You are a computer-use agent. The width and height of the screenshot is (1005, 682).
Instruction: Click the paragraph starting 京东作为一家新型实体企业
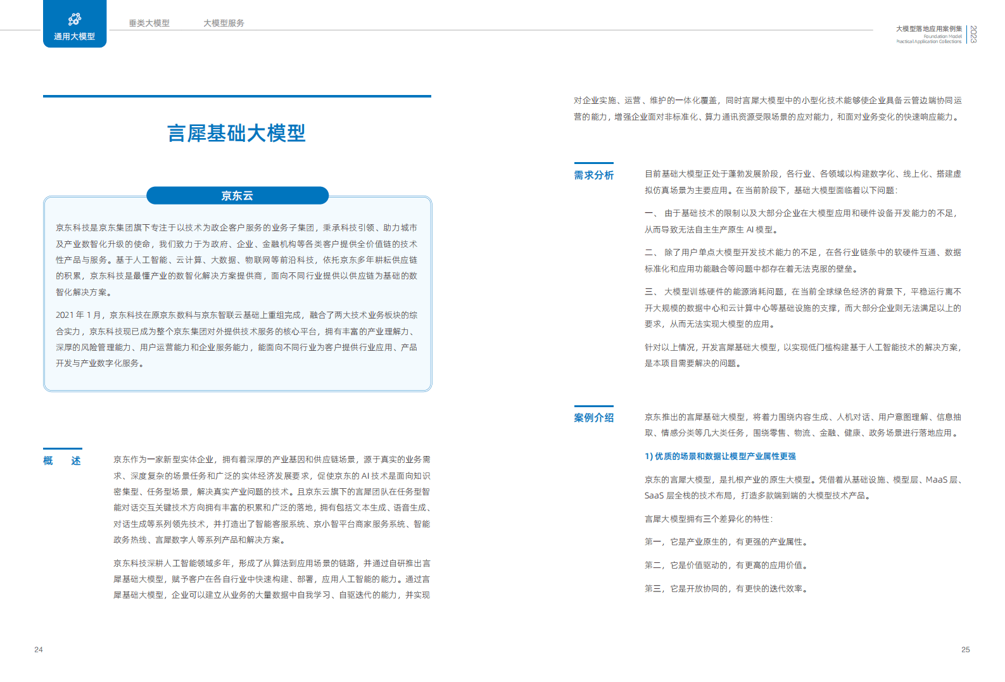tap(272, 500)
